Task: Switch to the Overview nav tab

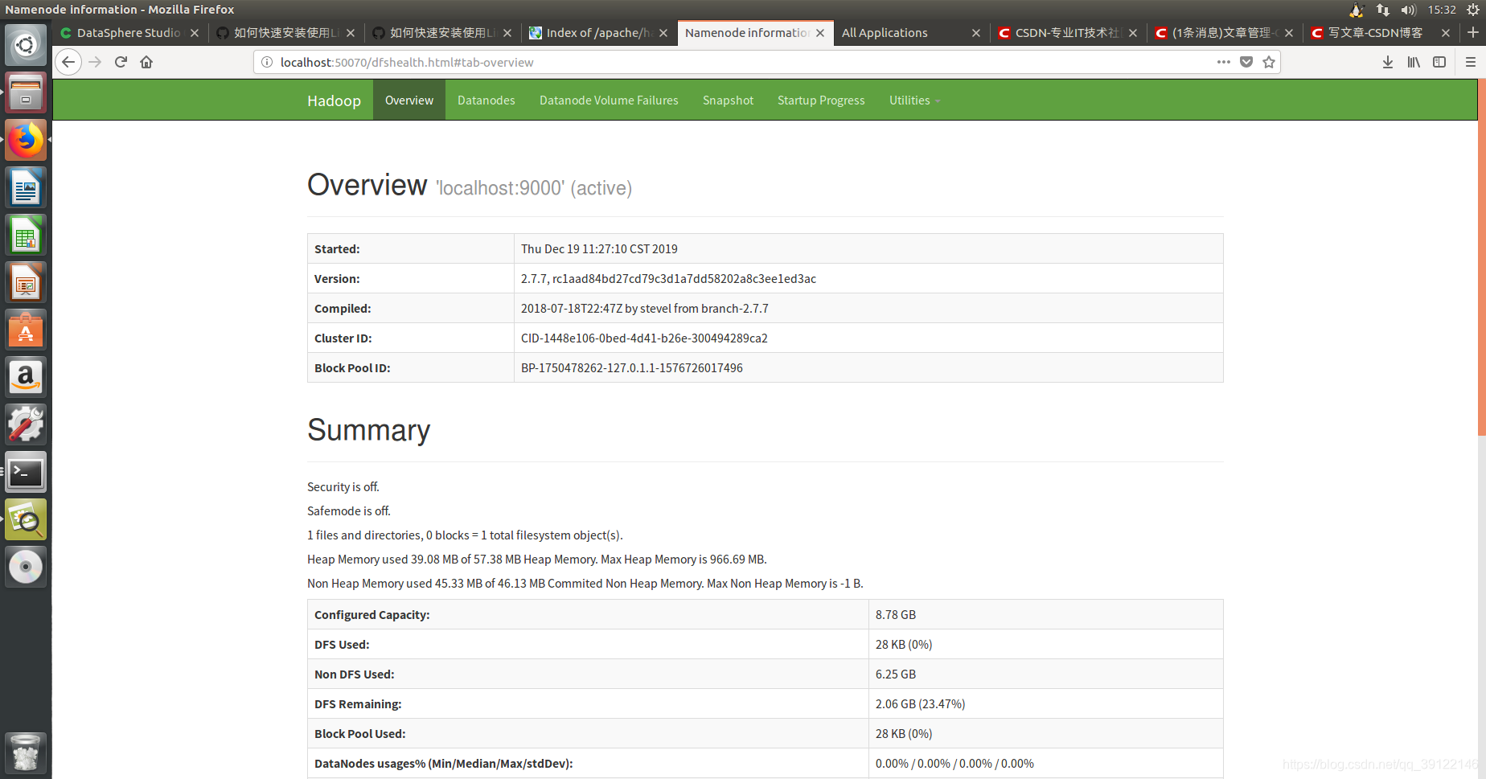Action: coord(409,100)
